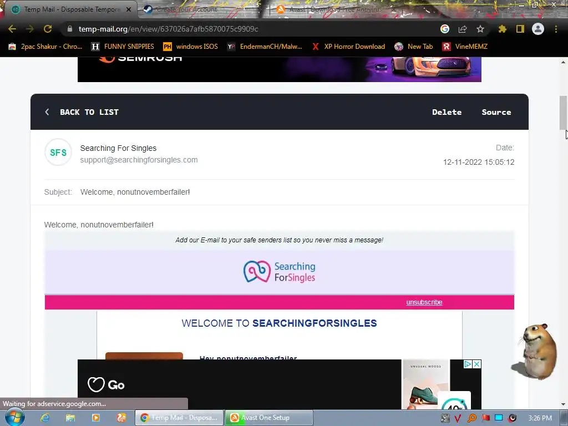Open the Extensions puzzle icon
This screenshot has height=426, width=568.
pos(502,29)
